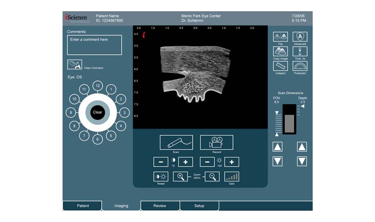375x222 pixels.
Task: Click into the Comments text box
Action: [x=94, y=45]
